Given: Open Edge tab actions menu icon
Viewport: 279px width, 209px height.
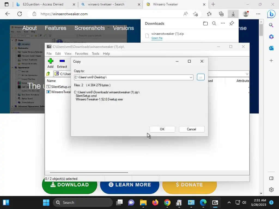Looking at the screenshot, I should [x=7, y=4].
